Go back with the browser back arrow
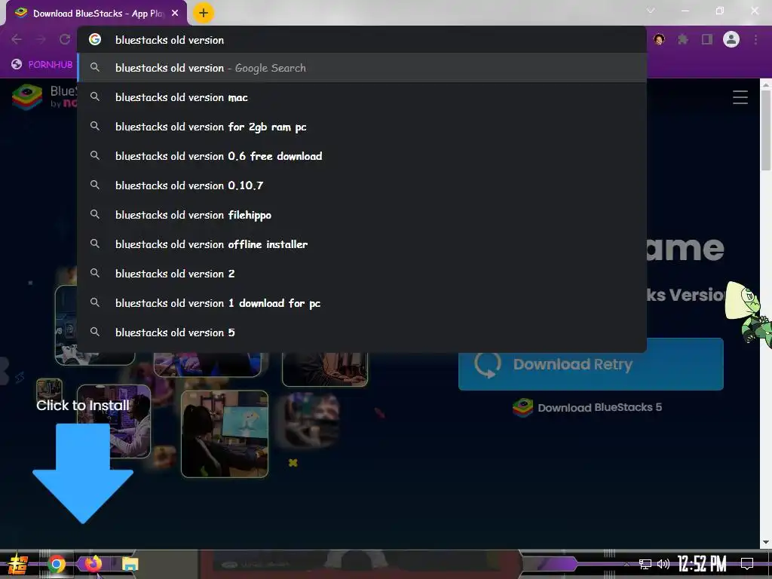The height and width of the screenshot is (579, 772). pyautogui.click(x=17, y=39)
